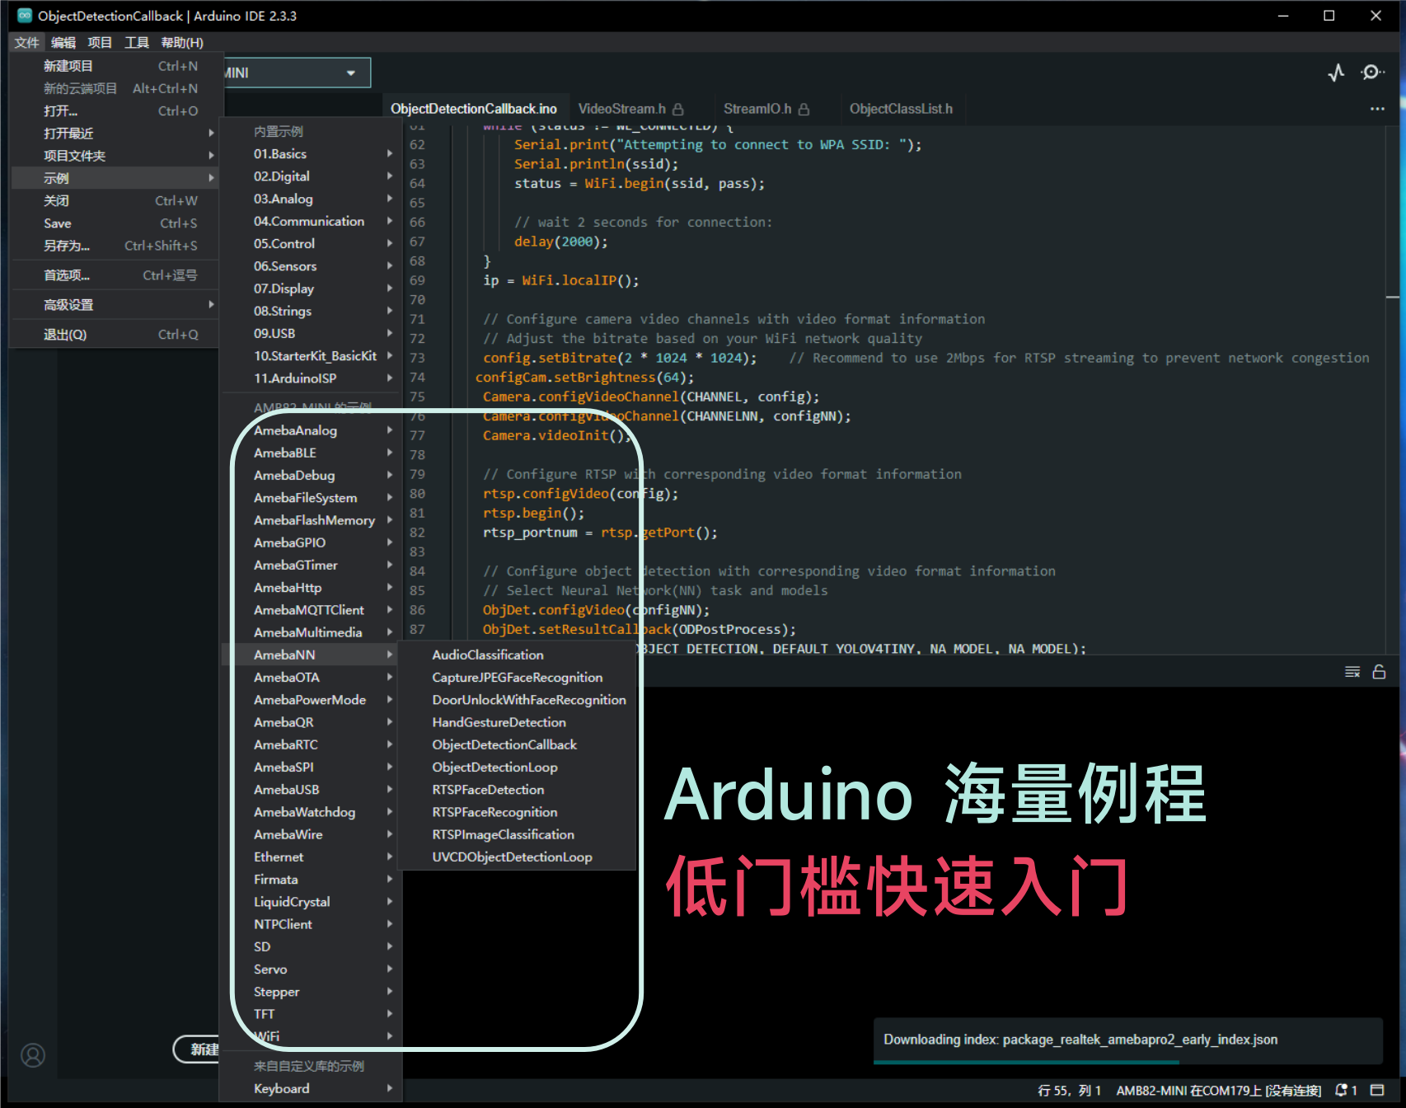Image resolution: width=1406 pixels, height=1108 pixels.
Task: Open the 帮助(H) menu
Action: [182, 43]
